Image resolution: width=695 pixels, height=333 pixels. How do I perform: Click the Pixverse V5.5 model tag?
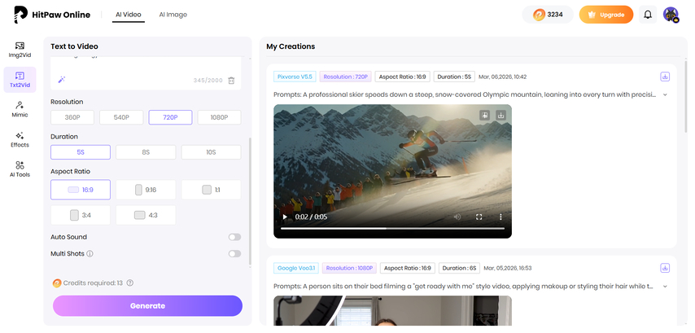[295, 77]
